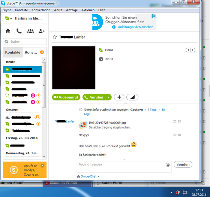The width and height of the screenshot is (210, 197).
Task: Open the Anzeige menu
Action: tap(72, 10)
